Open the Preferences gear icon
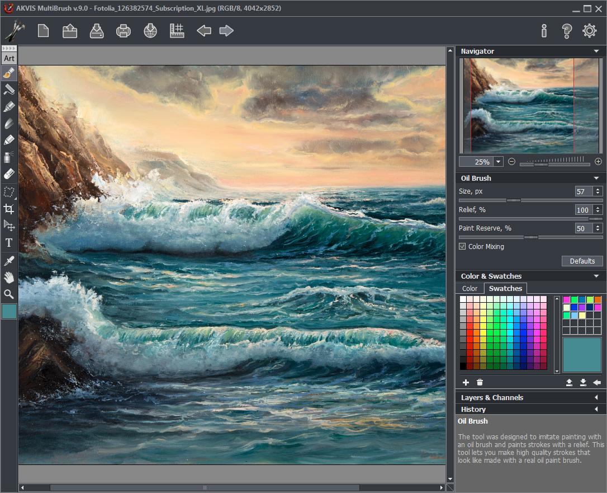This screenshot has height=493, width=607. pyautogui.click(x=589, y=31)
